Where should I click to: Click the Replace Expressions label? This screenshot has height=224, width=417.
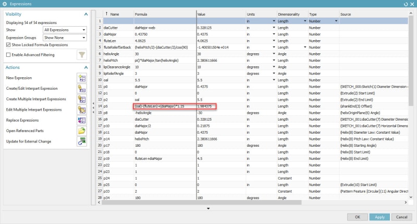[x=22, y=121]
